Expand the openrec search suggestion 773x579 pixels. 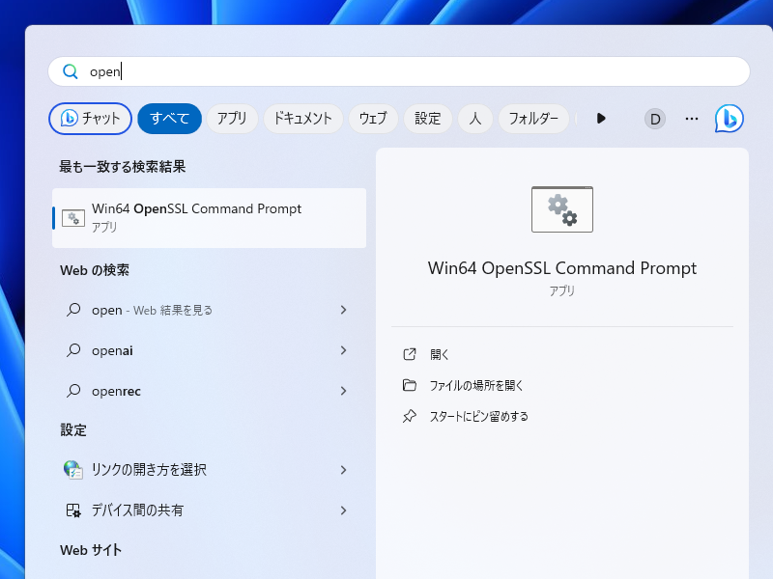(343, 391)
